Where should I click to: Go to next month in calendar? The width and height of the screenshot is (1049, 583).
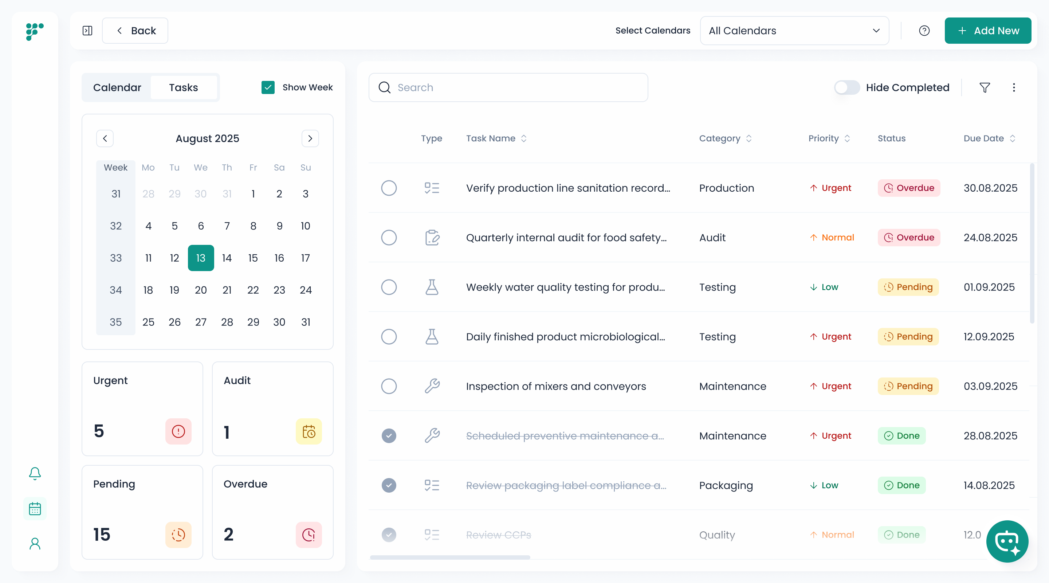point(310,138)
